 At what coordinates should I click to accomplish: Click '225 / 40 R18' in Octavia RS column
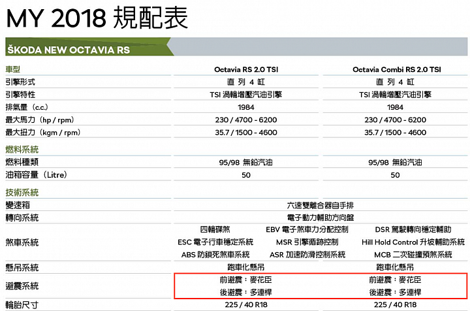pos(246,304)
